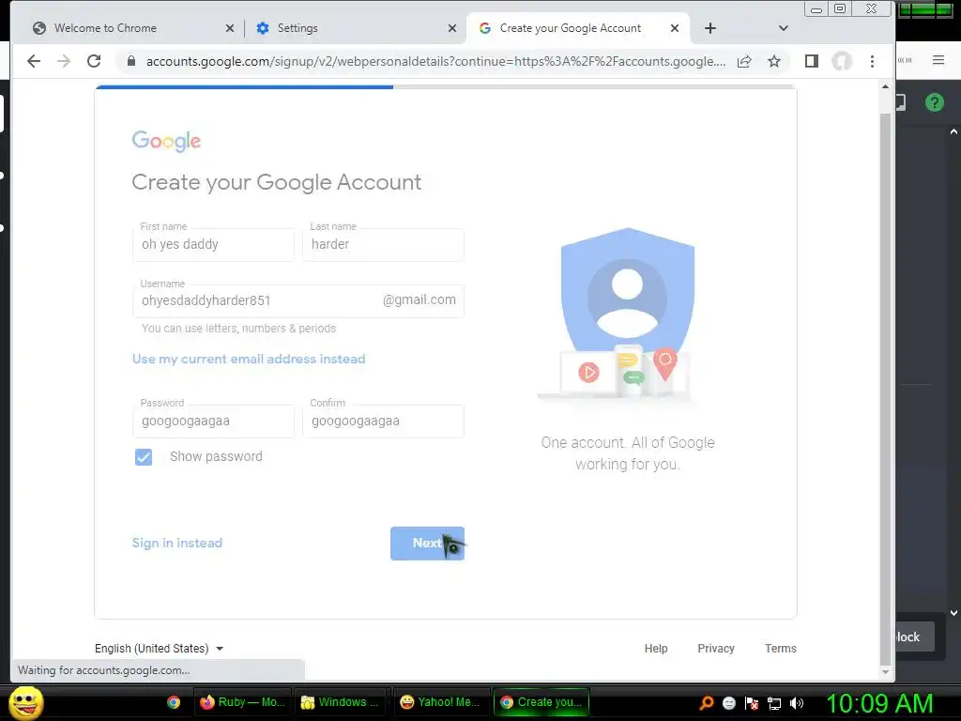Click Use my current email address instead
The width and height of the screenshot is (961, 721).
click(x=249, y=359)
